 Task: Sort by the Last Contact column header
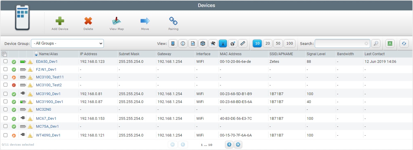click(375, 54)
